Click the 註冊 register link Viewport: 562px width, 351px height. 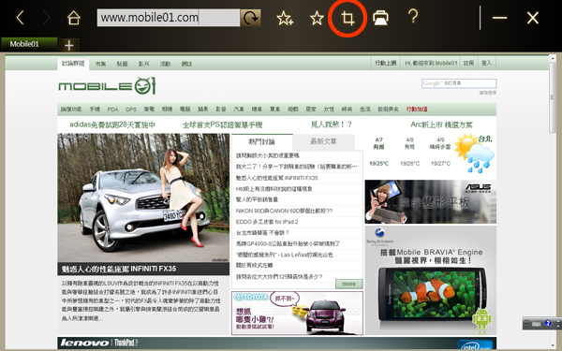tap(468, 63)
